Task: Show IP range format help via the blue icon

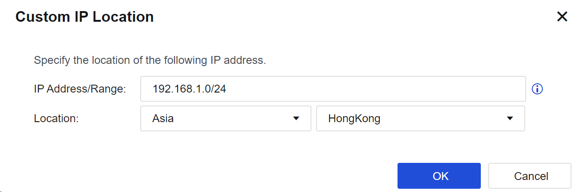Action: (x=537, y=89)
